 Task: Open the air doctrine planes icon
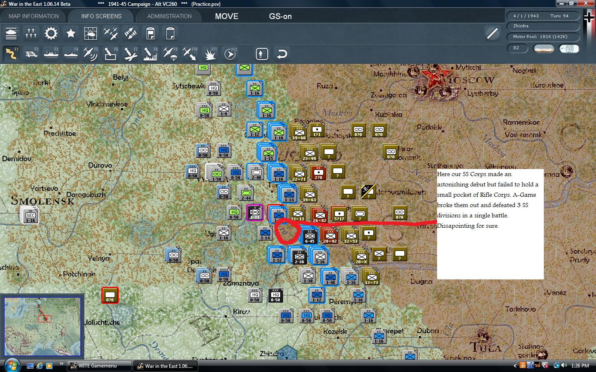tap(111, 33)
